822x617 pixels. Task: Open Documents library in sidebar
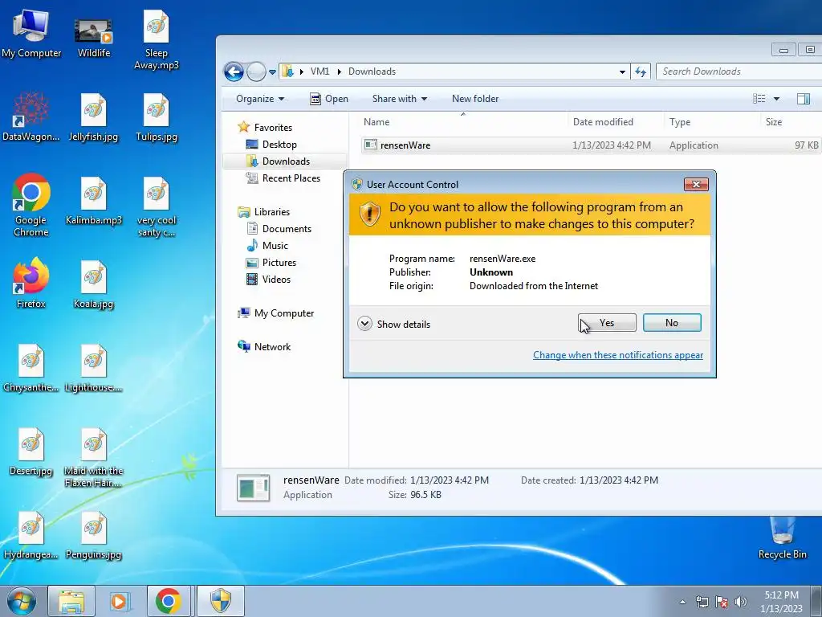279,229
